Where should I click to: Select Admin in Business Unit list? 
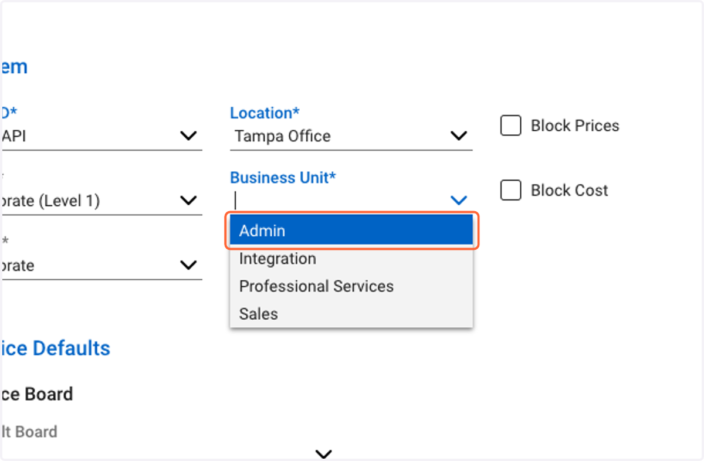(x=351, y=230)
